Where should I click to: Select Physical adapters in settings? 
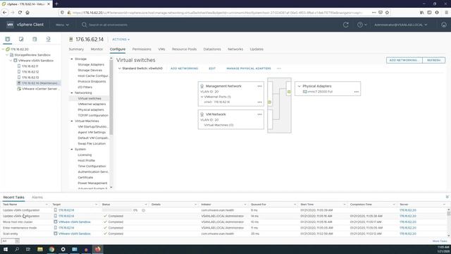91,110
